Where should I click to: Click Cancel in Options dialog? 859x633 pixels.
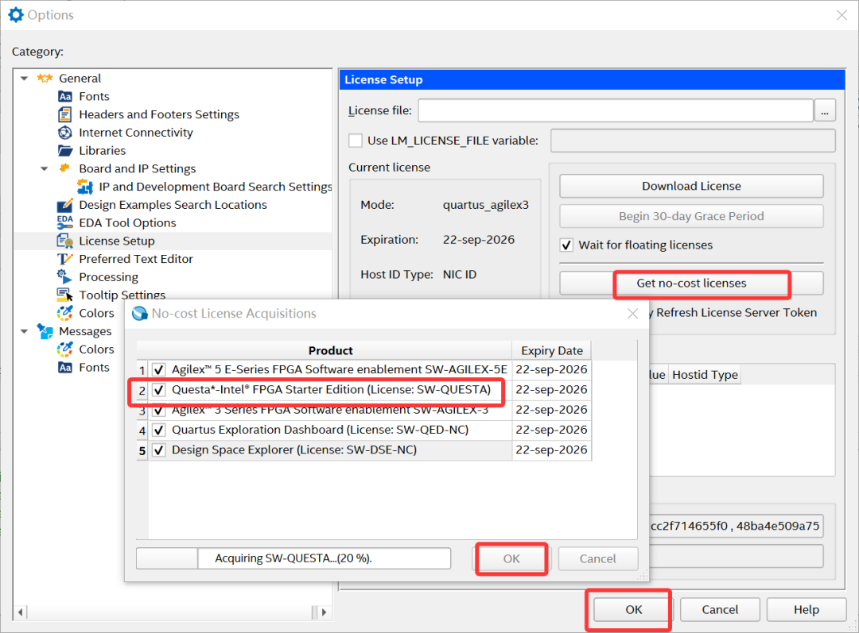click(x=720, y=609)
